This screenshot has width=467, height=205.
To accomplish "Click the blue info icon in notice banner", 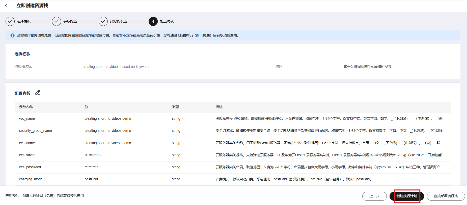I will point(12,35).
